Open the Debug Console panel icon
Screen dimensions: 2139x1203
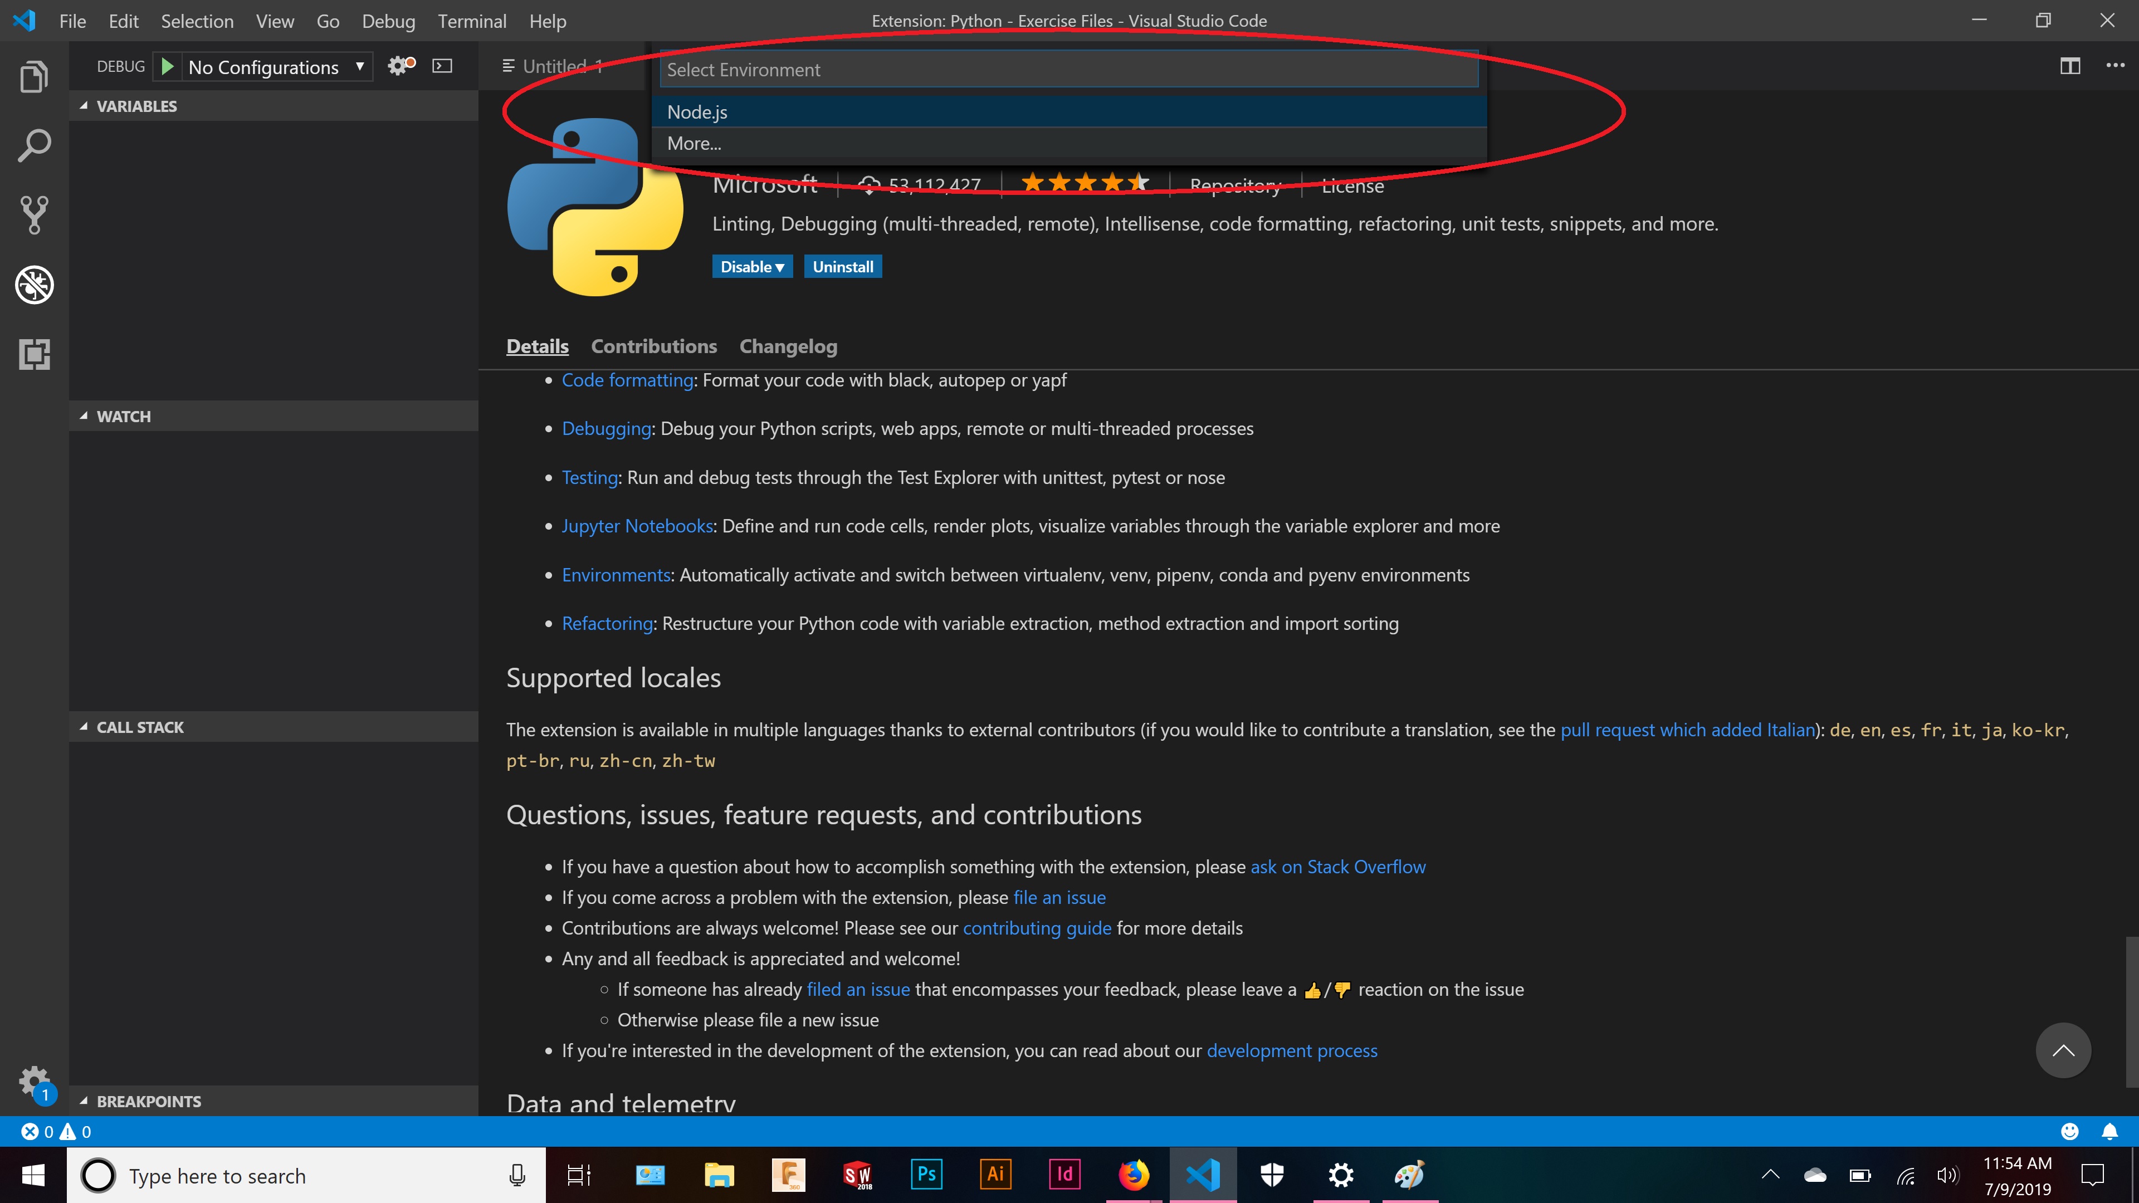(x=443, y=66)
